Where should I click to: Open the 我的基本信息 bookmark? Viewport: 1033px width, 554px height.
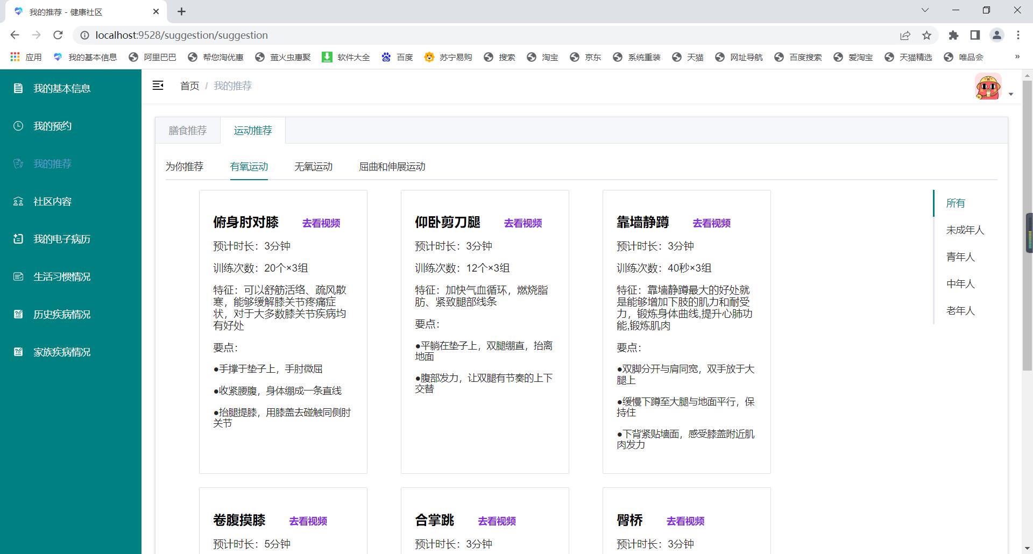pyautogui.click(x=85, y=57)
